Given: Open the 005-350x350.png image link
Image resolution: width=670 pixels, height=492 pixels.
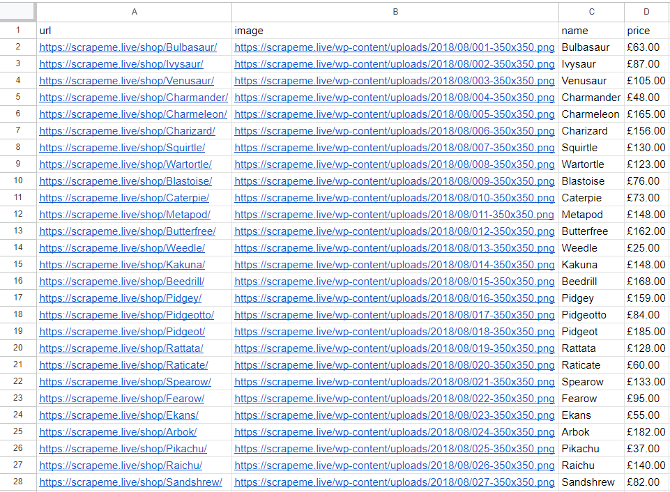Looking at the screenshot, I should coord(395,114).
